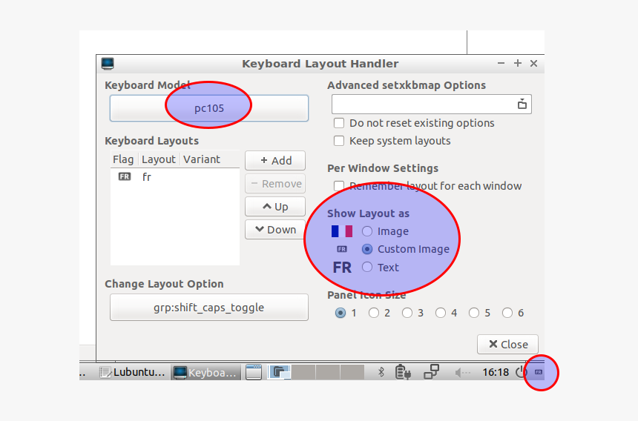Screen dimensions: 638x421
Task: Maximize the Keyboard Layout Handler window
Action: [518, 64]
